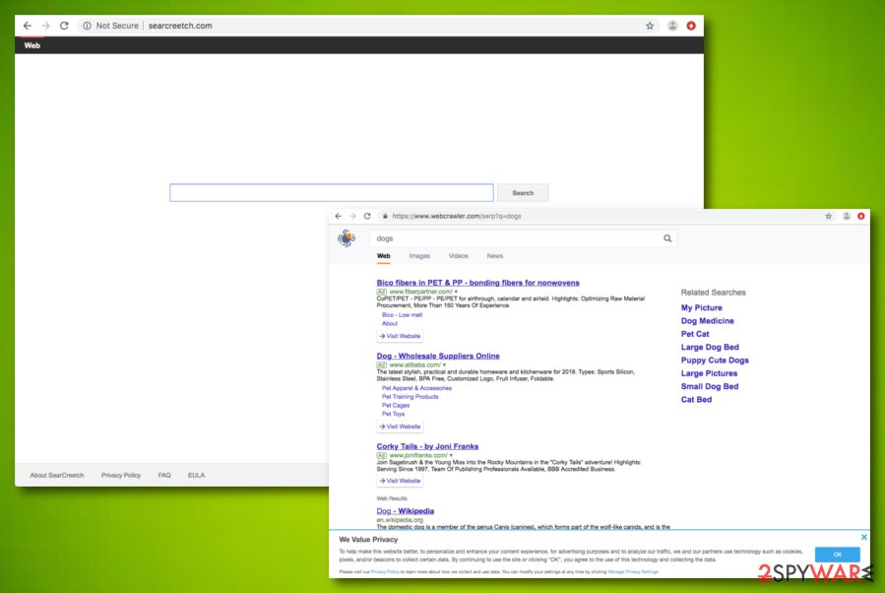Open Manage Privacy Settings link in banner
The width and height of the screenshot is (885, 593).
click(633, 571)
